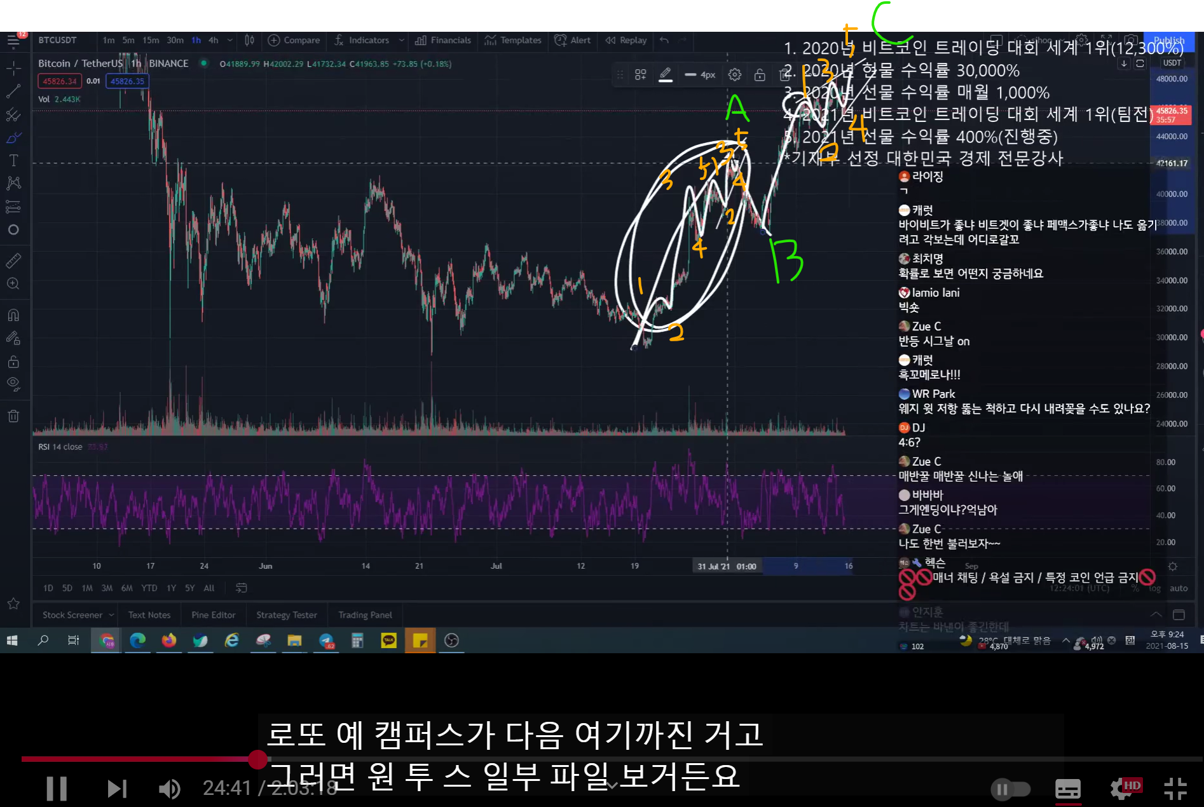Click the trash remove drawings icon
Screen dimensions: 1204x807
click(13, 416)
